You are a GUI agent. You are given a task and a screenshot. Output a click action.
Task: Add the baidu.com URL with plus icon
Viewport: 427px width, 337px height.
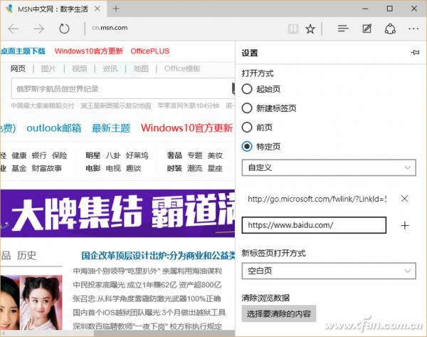pos(405,225)
